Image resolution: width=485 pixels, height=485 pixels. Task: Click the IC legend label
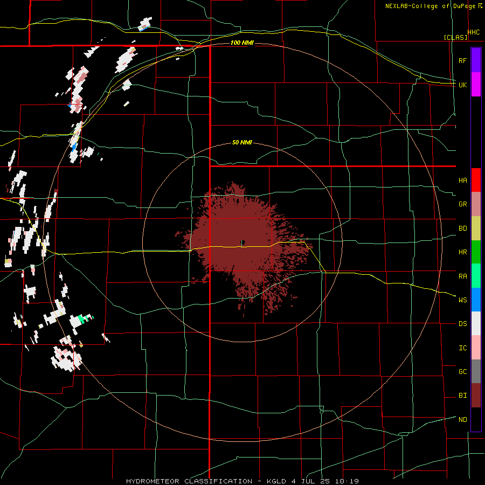pos(462,348)
